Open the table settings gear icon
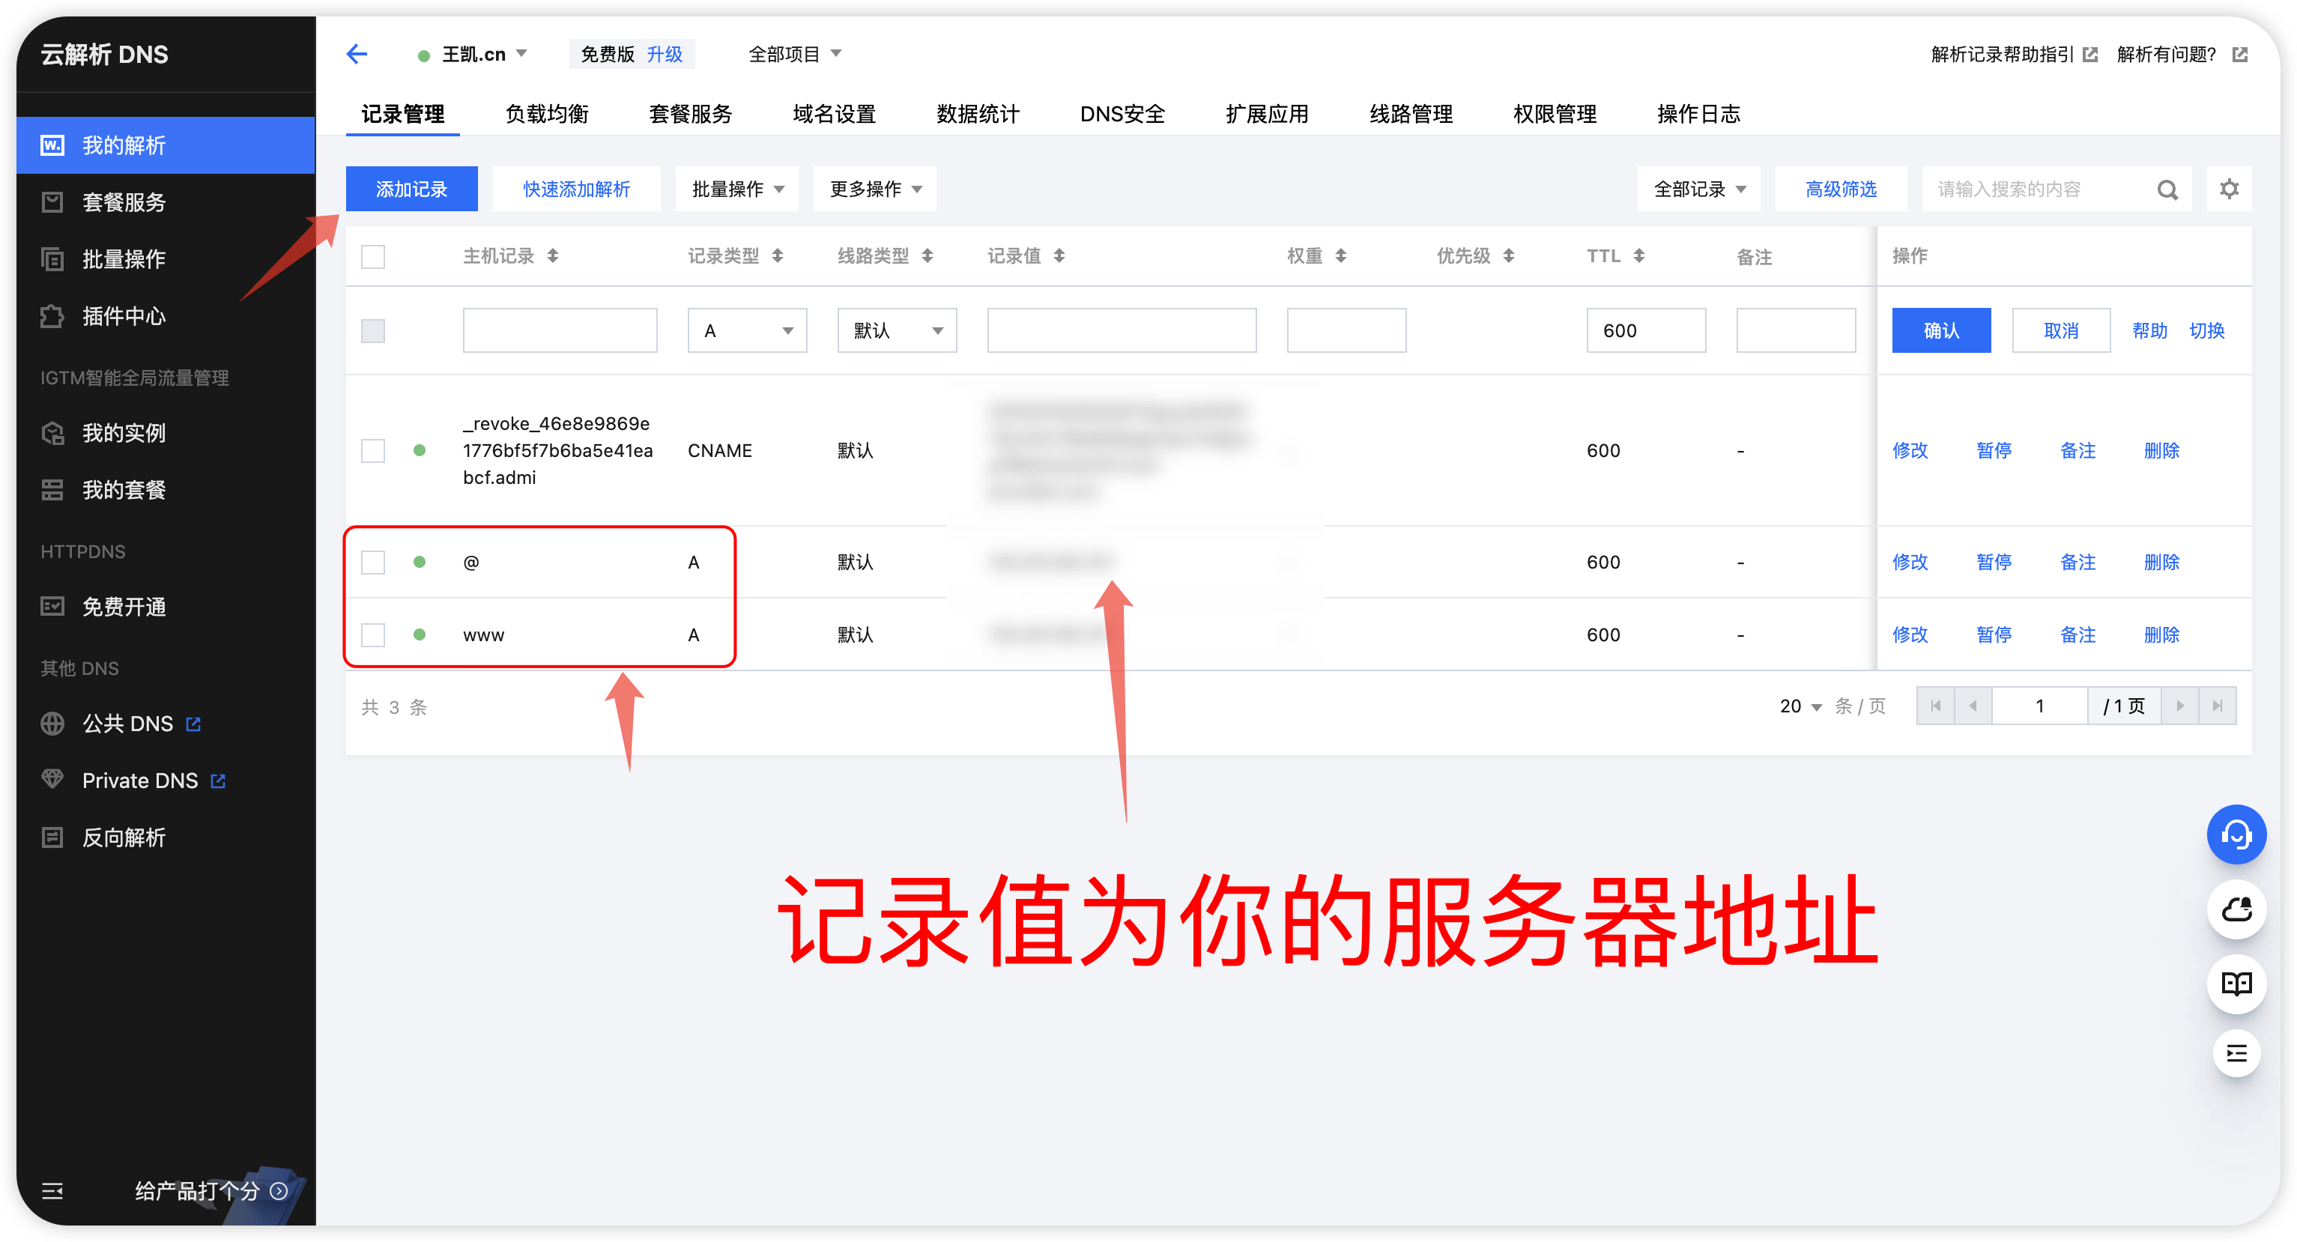The image size is (2297, 1242). tap(2228, 189)
